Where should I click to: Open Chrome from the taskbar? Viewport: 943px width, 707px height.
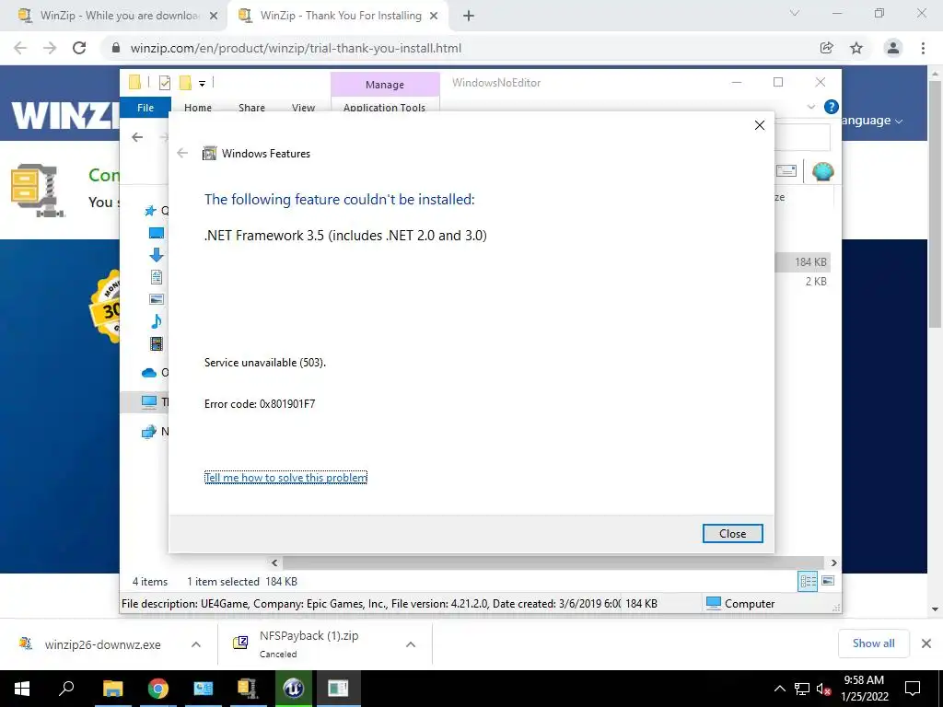click(158, 689)
